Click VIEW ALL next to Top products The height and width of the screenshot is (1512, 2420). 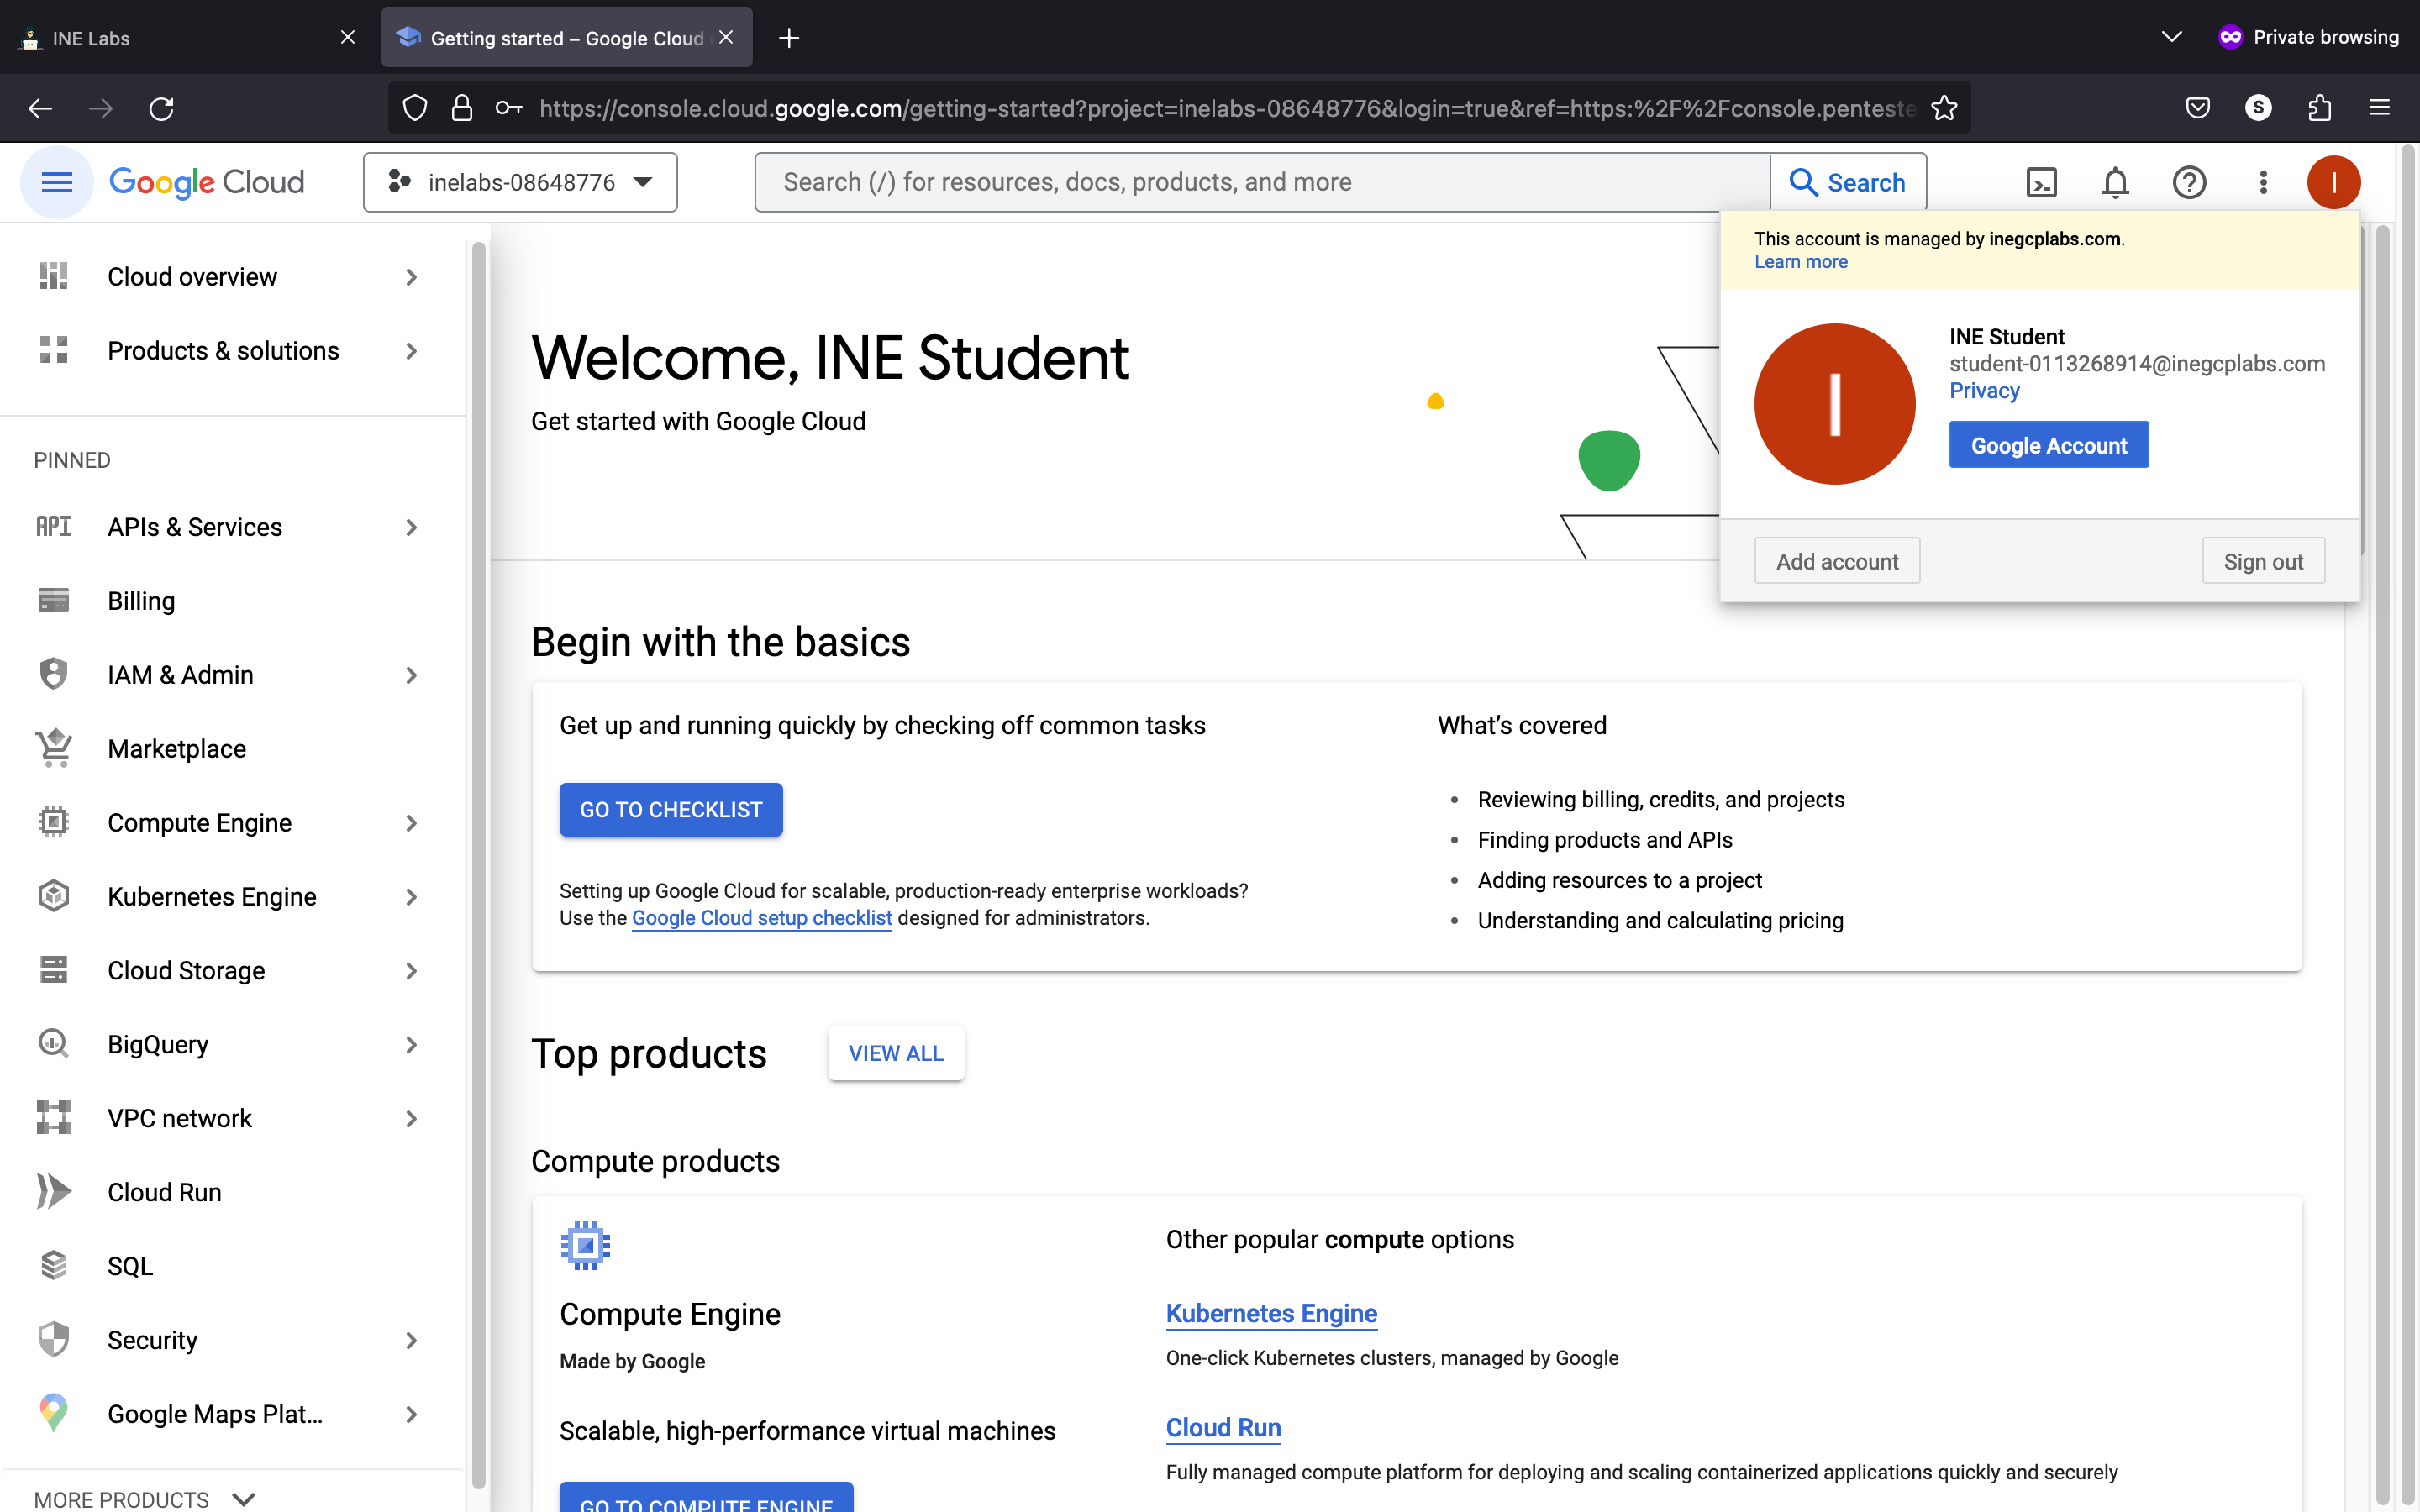click(x=896, y=1053)
